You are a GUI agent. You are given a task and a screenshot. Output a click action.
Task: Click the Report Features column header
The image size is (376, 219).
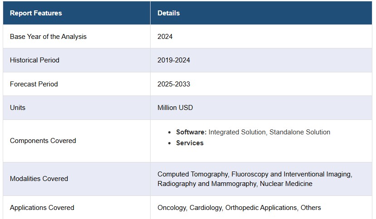pyautogui.click(x=36, y=13)
